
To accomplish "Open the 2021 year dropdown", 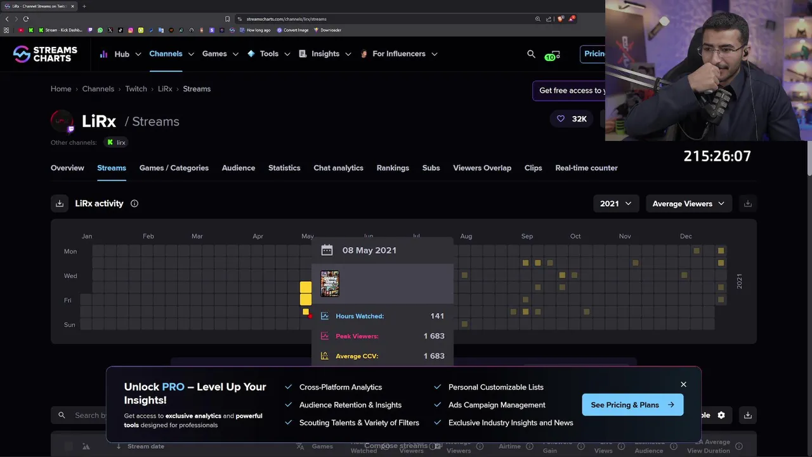I will click(616, 204).
